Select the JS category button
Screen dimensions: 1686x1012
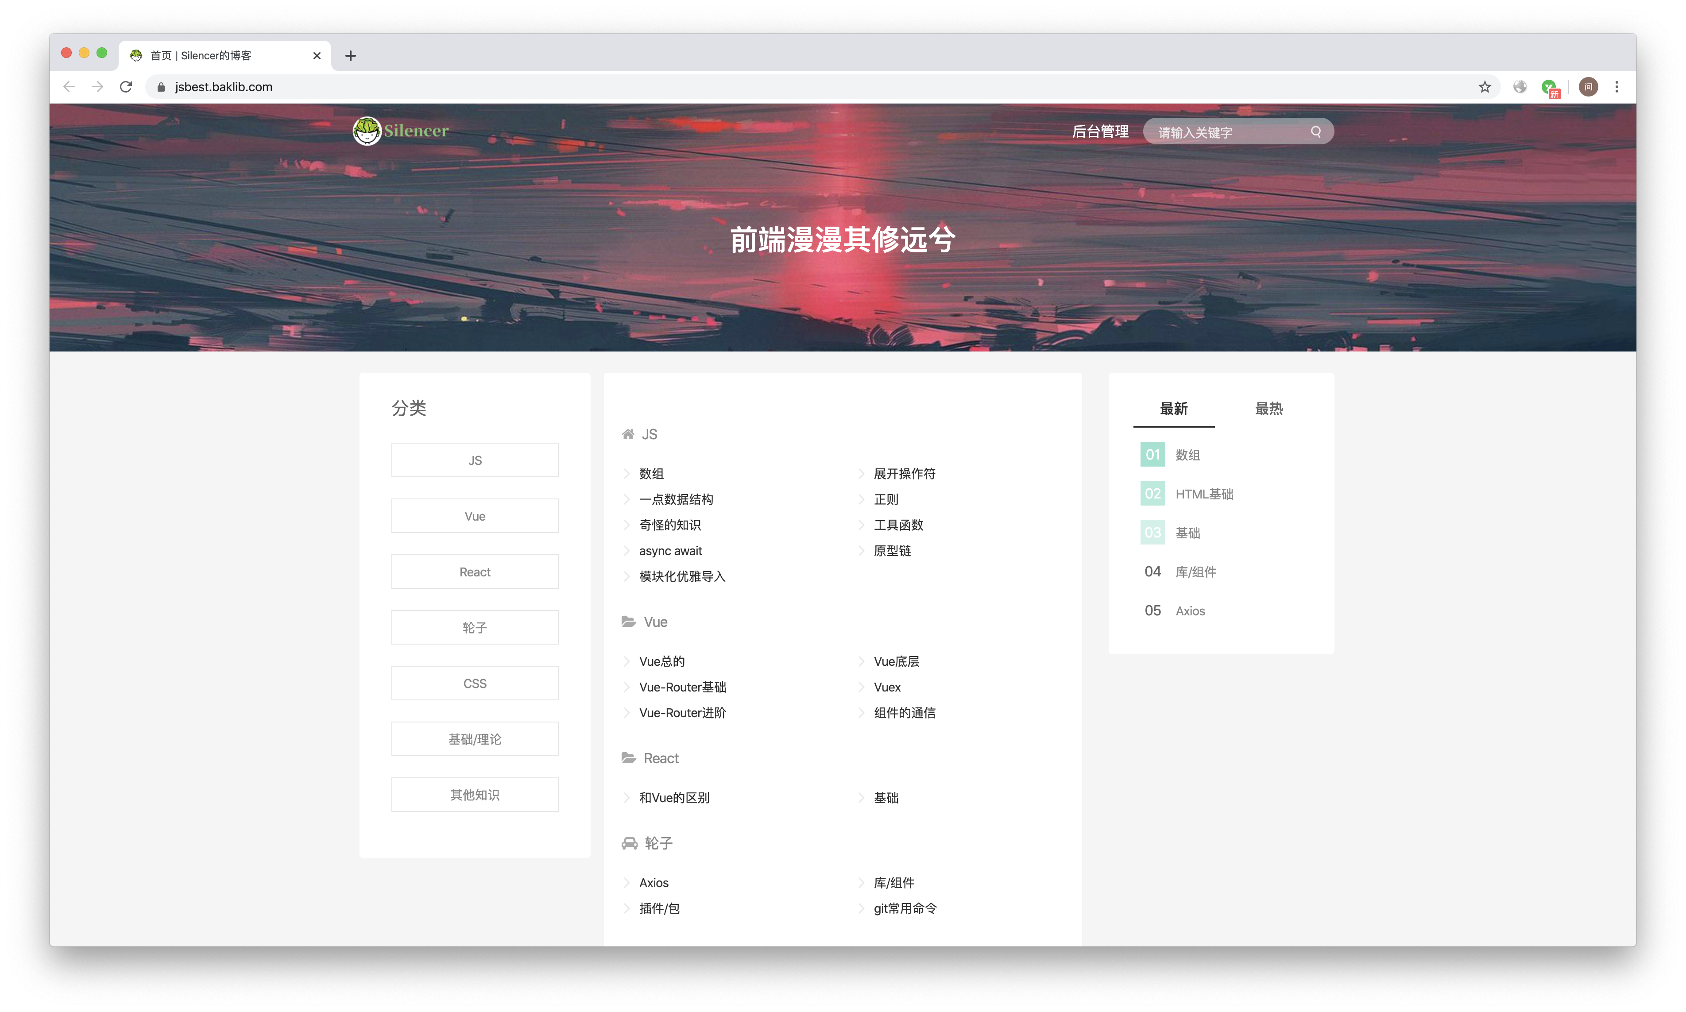[475, 460]
